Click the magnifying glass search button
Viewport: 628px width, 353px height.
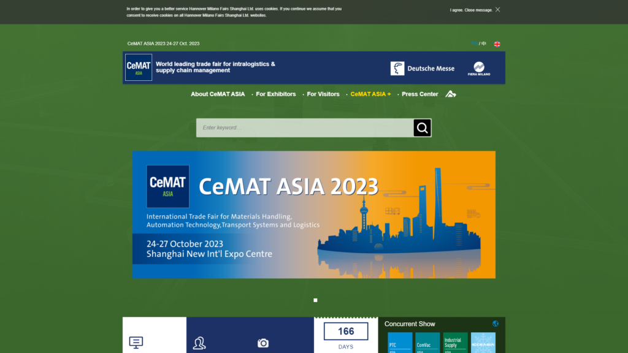point(422,127)
